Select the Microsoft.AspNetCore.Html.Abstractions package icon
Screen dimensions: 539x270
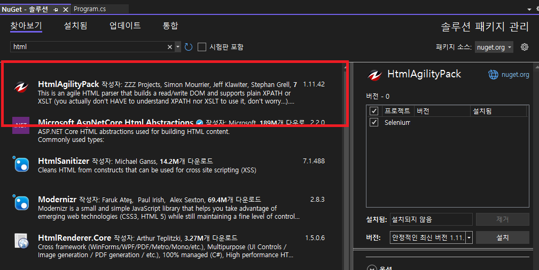(21, 125)
